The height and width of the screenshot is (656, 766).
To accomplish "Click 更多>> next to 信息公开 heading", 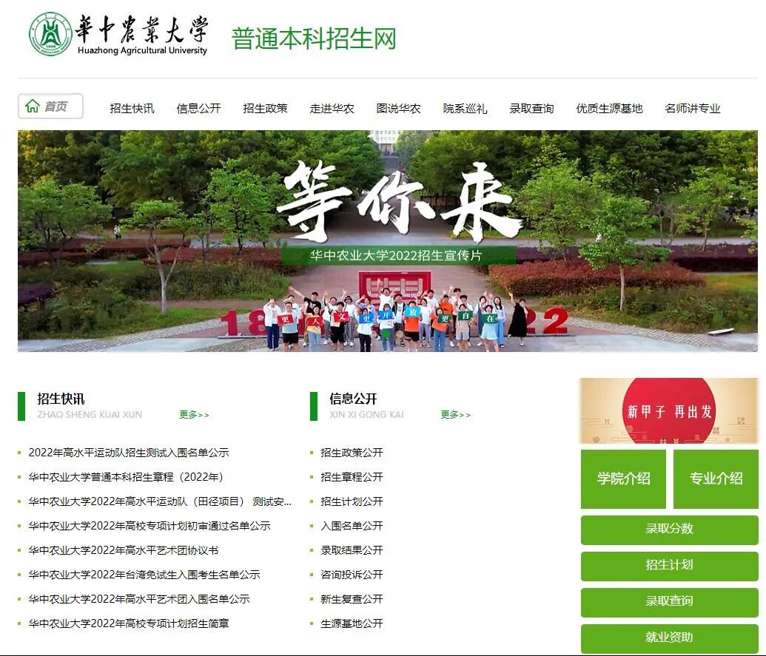I will [455, 414].
